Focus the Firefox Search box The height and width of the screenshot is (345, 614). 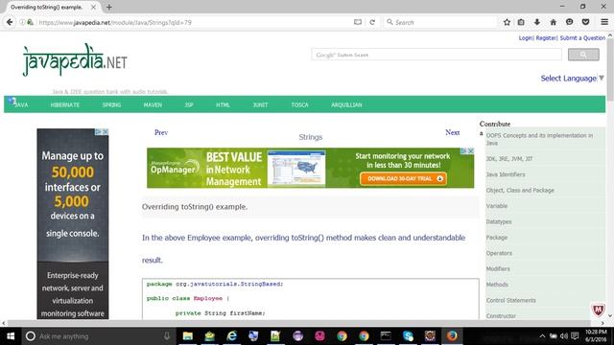tap(440, 22)
